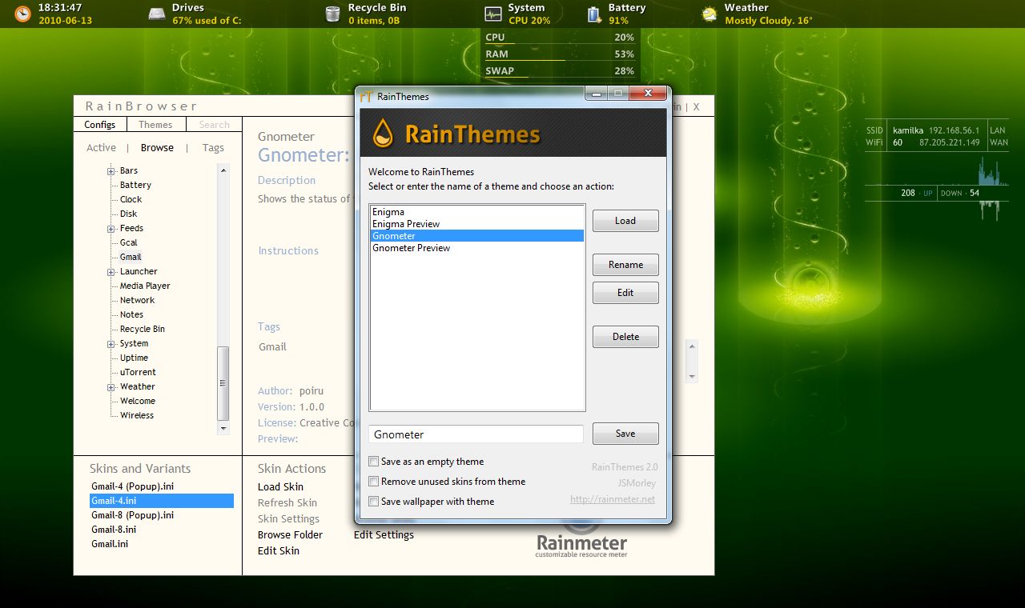Image resolution: width=1025 pixels, height=608 pixels.
Task: Click the RainBrowser Search field
Action: [214, 125]
